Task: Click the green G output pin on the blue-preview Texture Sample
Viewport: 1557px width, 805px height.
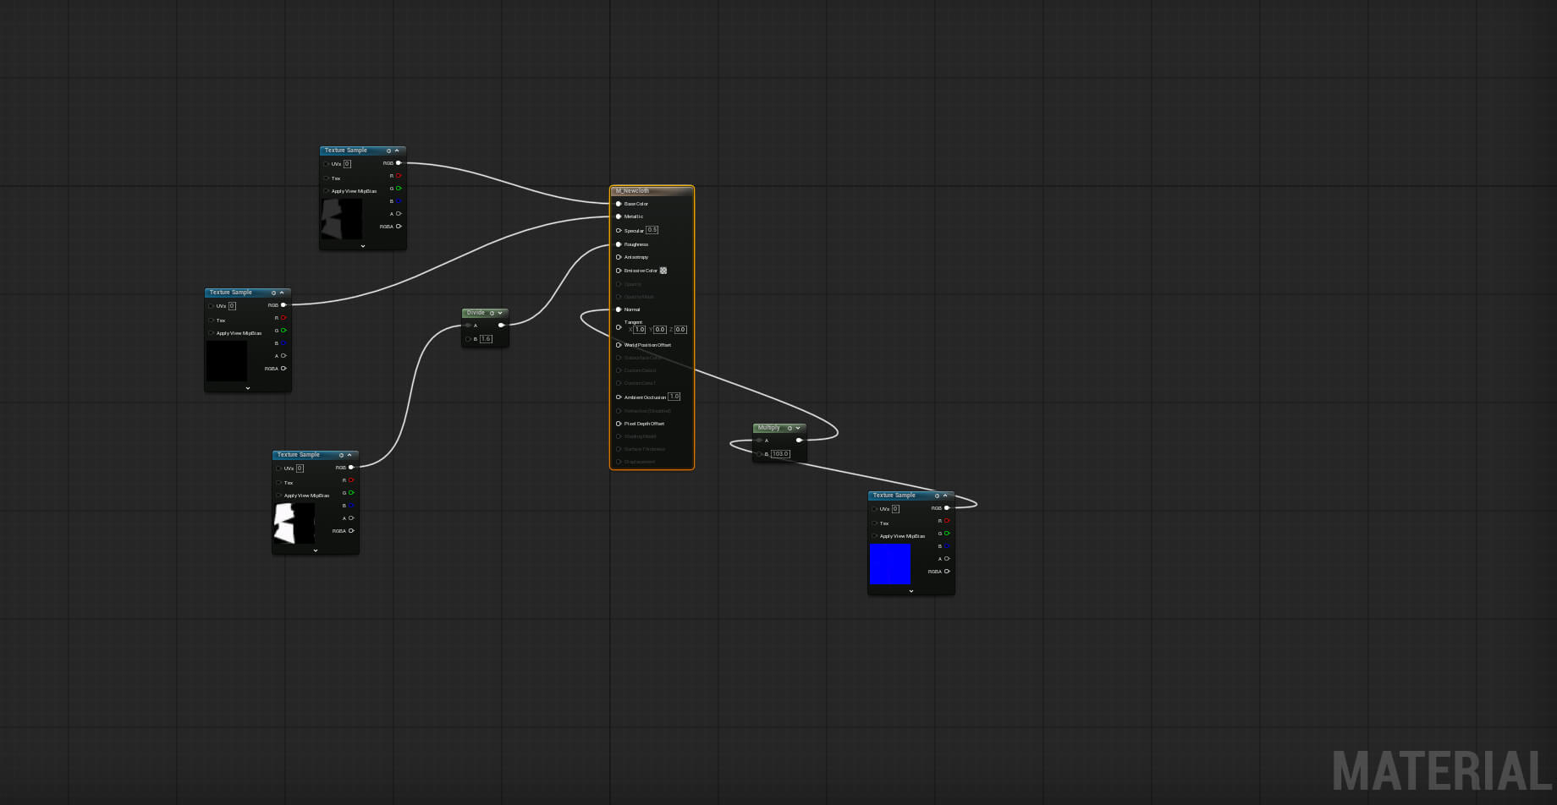Action: coord(947,534)
